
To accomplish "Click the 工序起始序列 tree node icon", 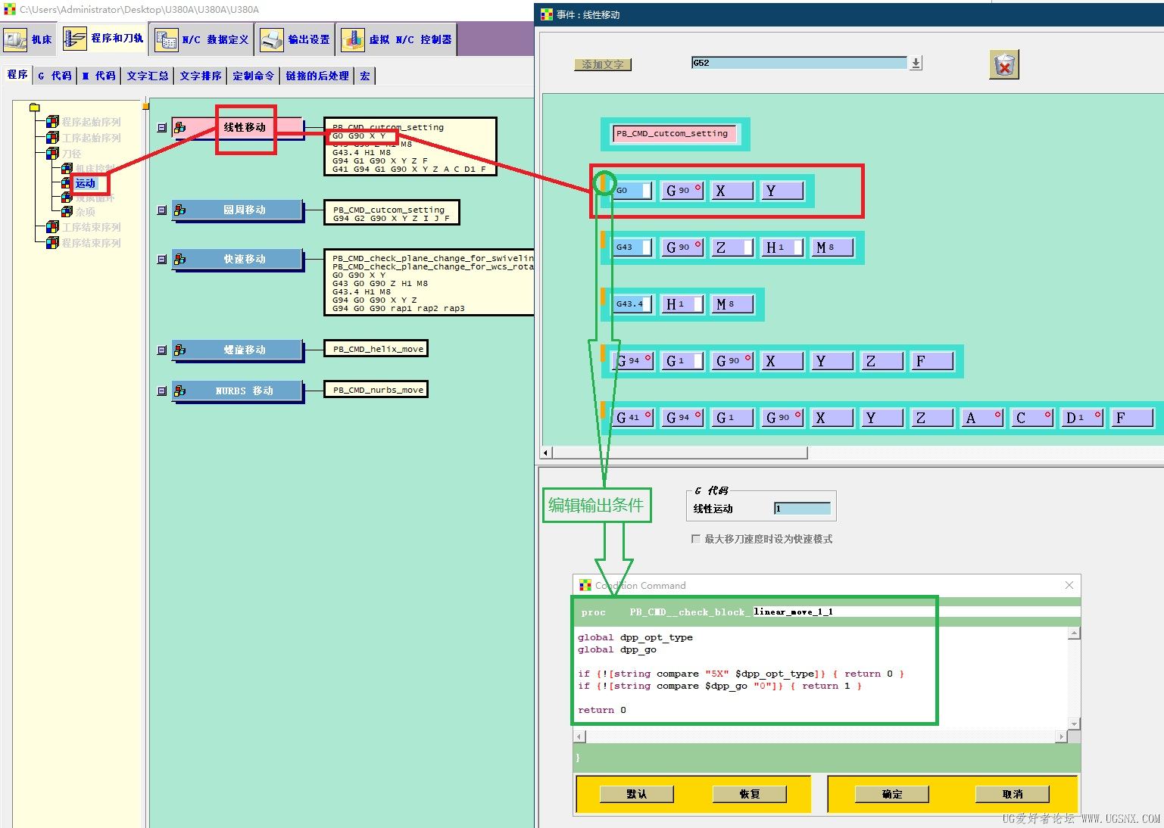I will coord(52,138).
